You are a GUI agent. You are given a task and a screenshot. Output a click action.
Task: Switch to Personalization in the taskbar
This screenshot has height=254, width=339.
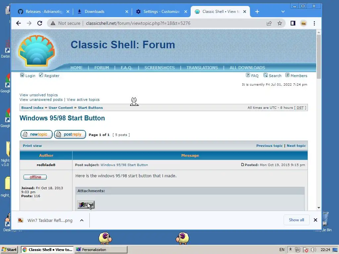101,250
